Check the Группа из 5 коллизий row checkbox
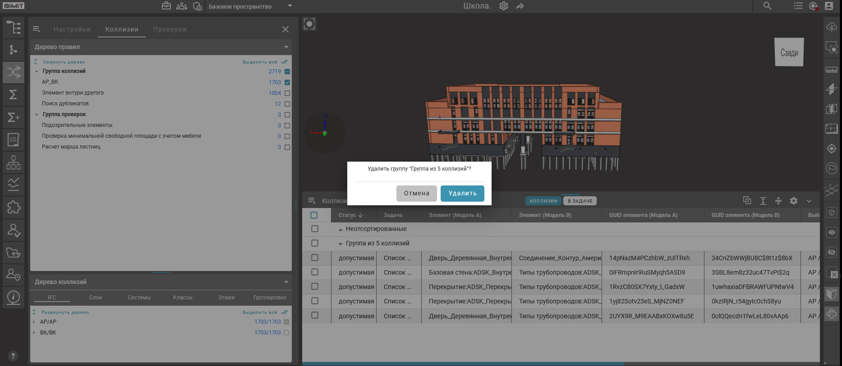 pos(315,243)
